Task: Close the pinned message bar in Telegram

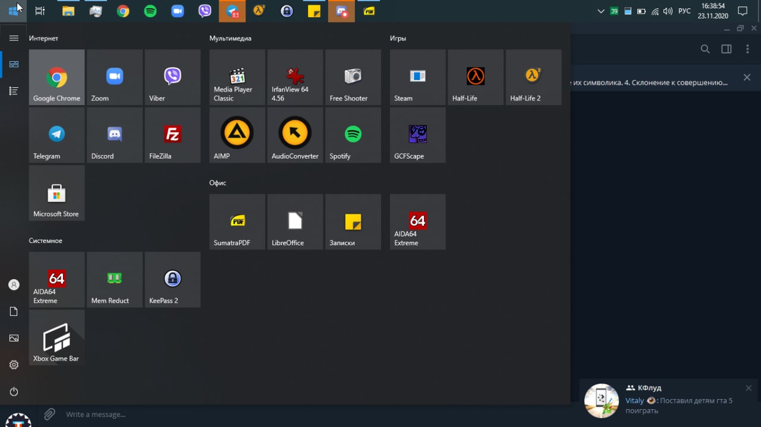Action: pyautogui.click(x=747, y=78)
